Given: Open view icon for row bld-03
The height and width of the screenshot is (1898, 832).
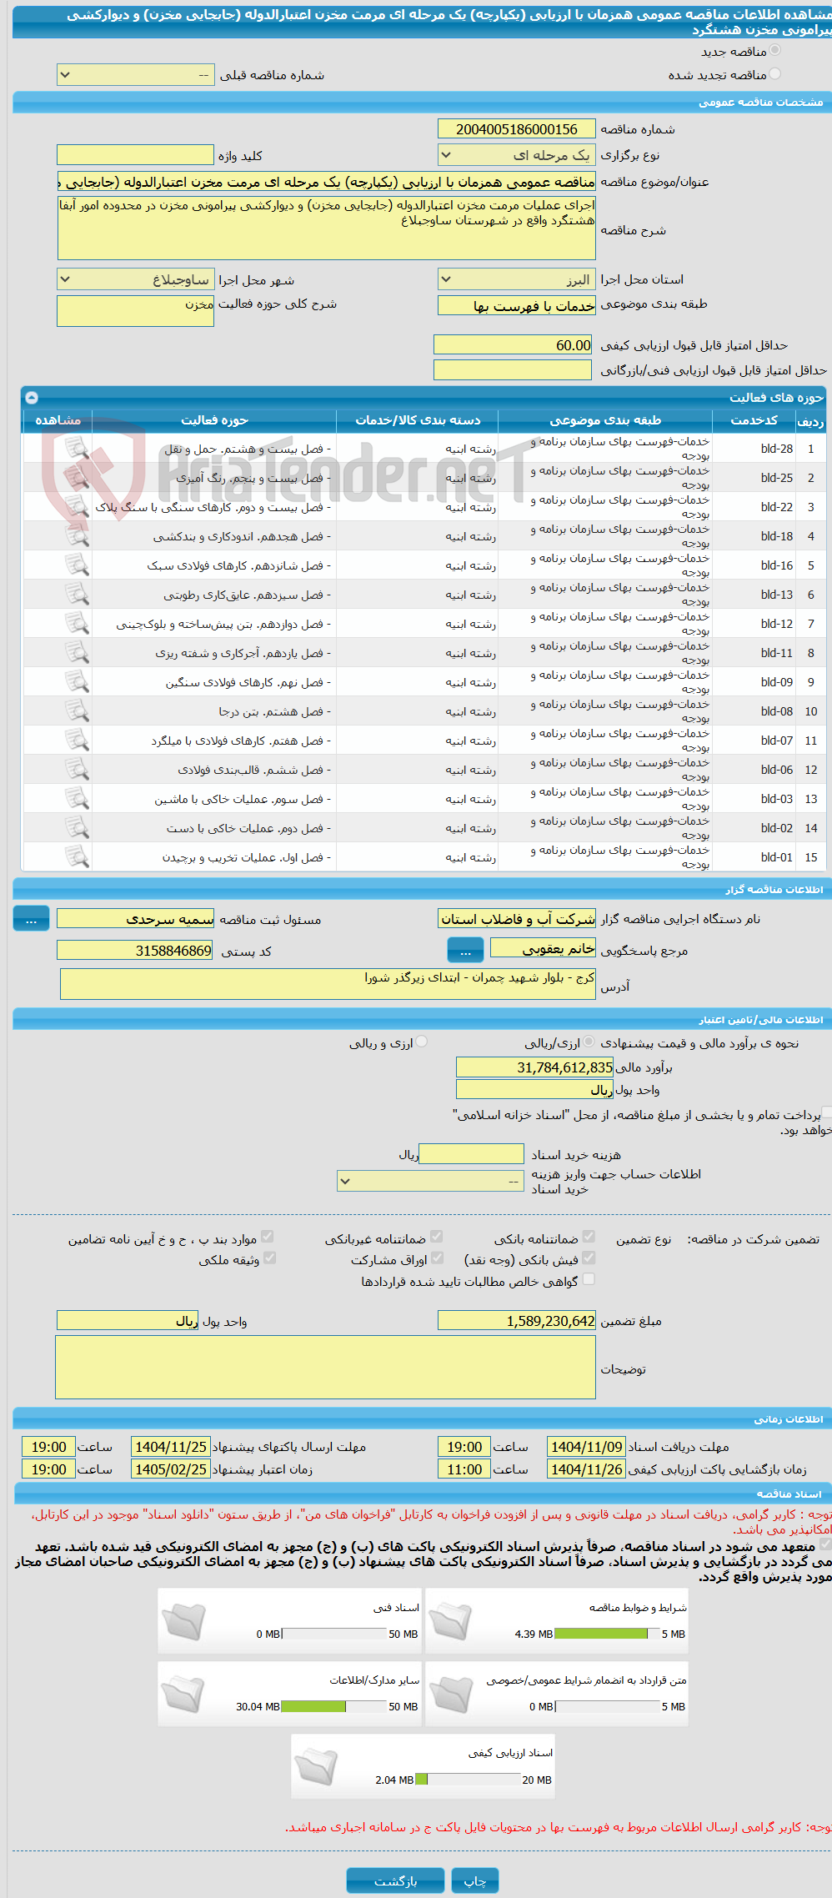Looking at the screenshot, I should [x=77, y=799].
